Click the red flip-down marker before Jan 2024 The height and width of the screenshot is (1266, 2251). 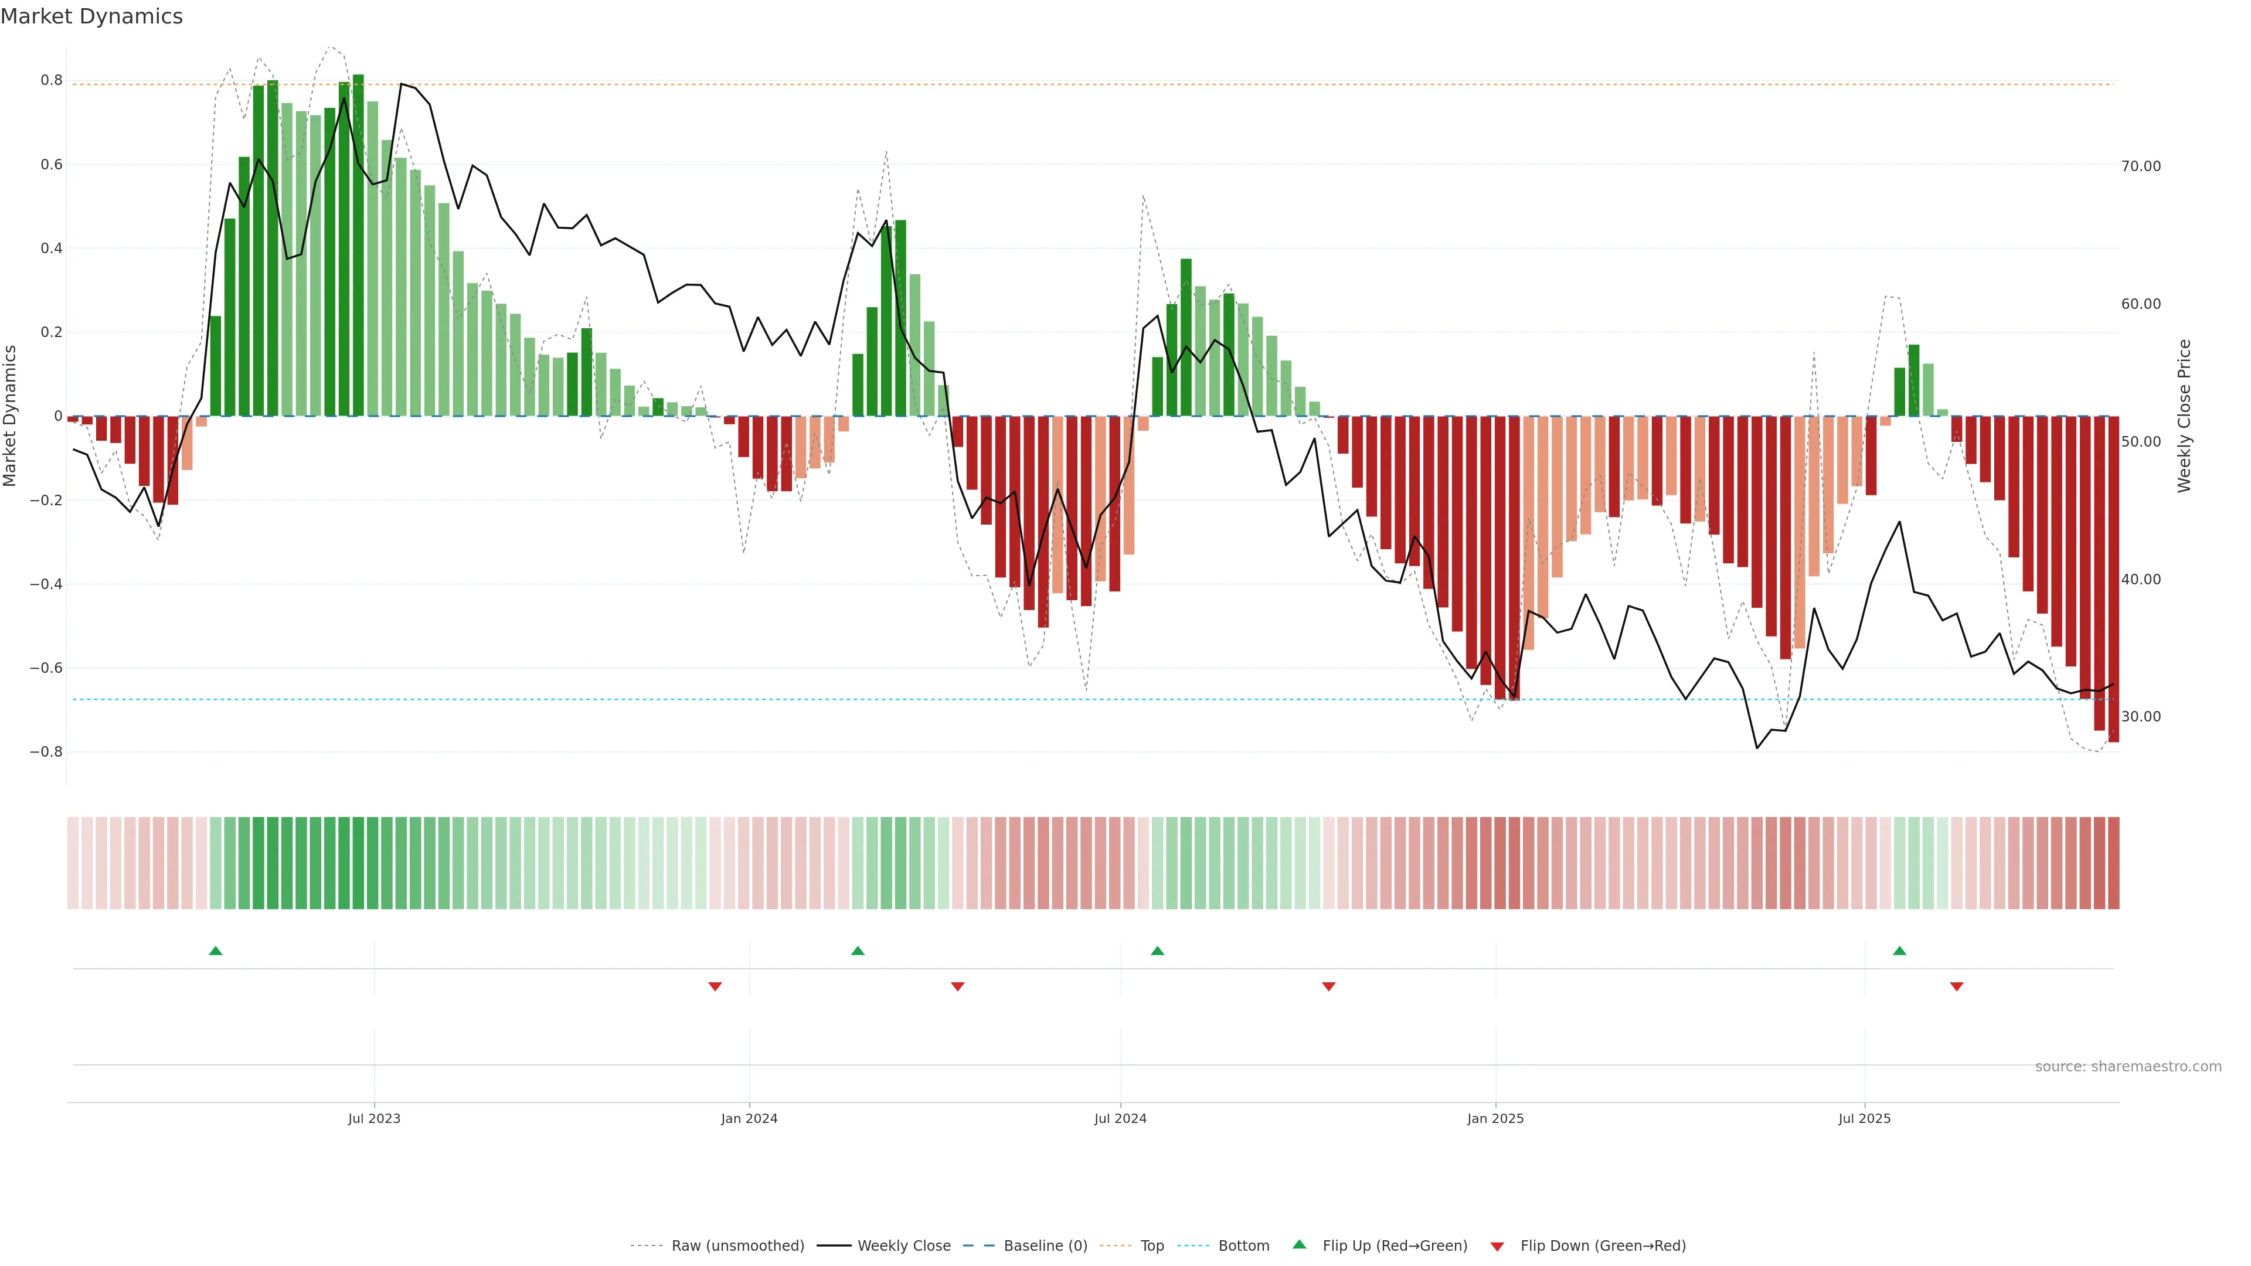[715, 986]
